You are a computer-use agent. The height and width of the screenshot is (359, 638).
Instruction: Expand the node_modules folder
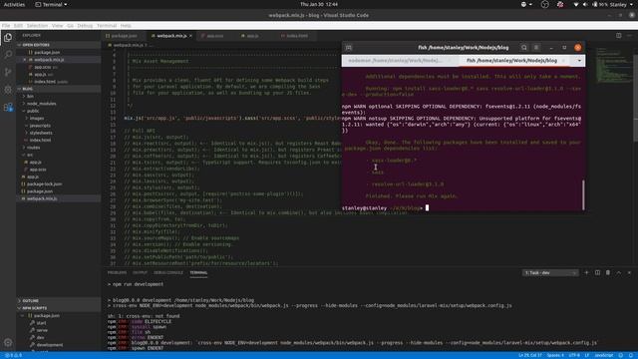tap(41, 104)
